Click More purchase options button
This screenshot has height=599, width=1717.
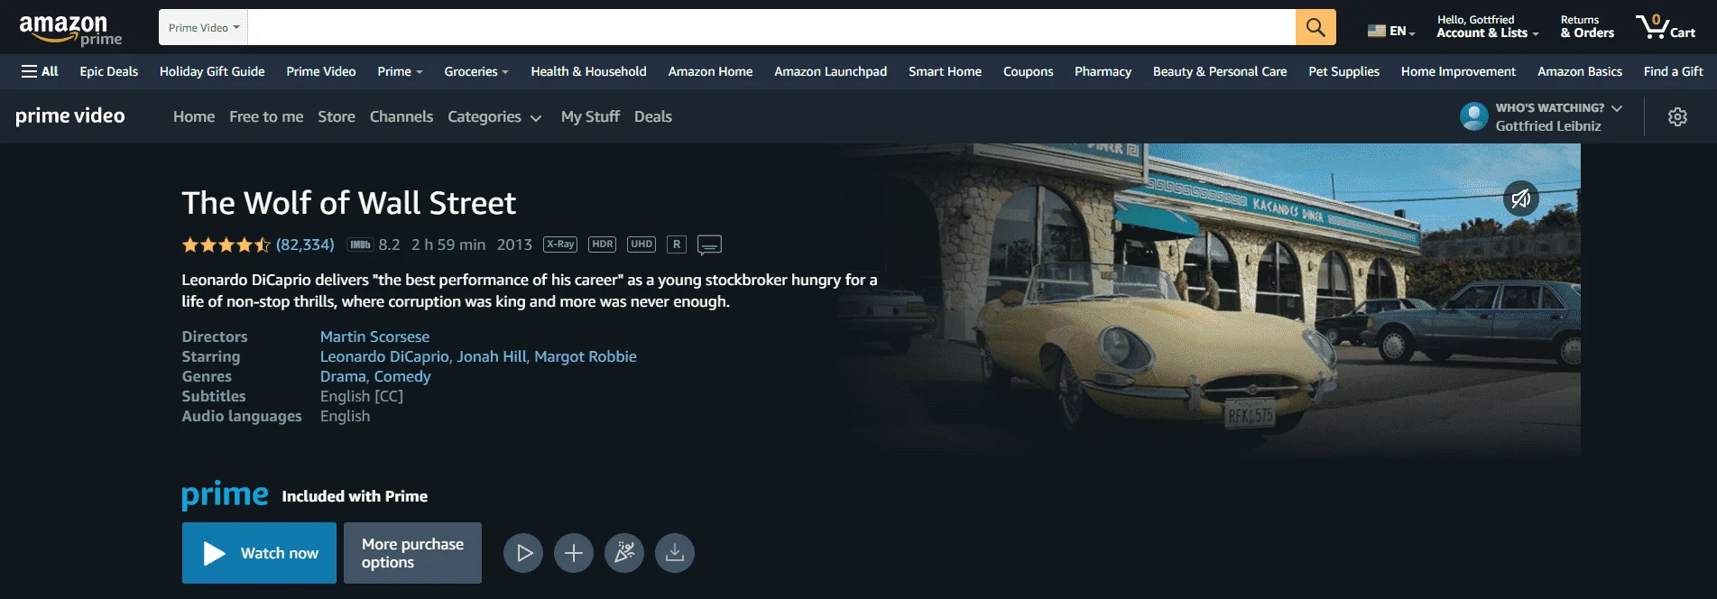coord(412,553)
